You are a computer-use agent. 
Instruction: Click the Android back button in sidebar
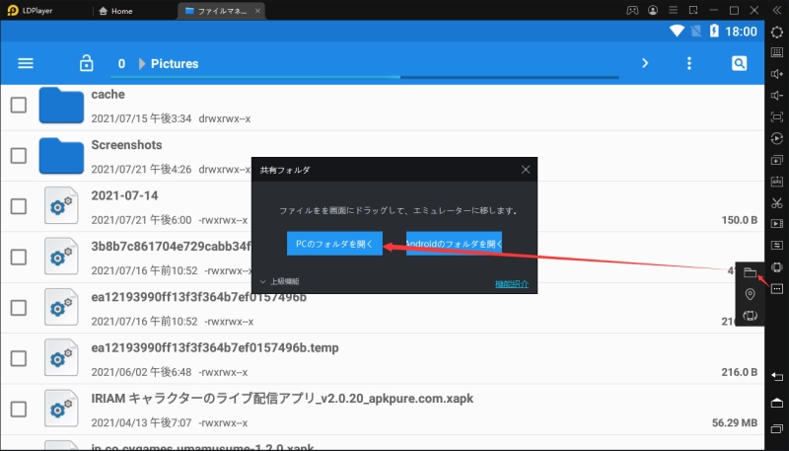coord(777,377)
